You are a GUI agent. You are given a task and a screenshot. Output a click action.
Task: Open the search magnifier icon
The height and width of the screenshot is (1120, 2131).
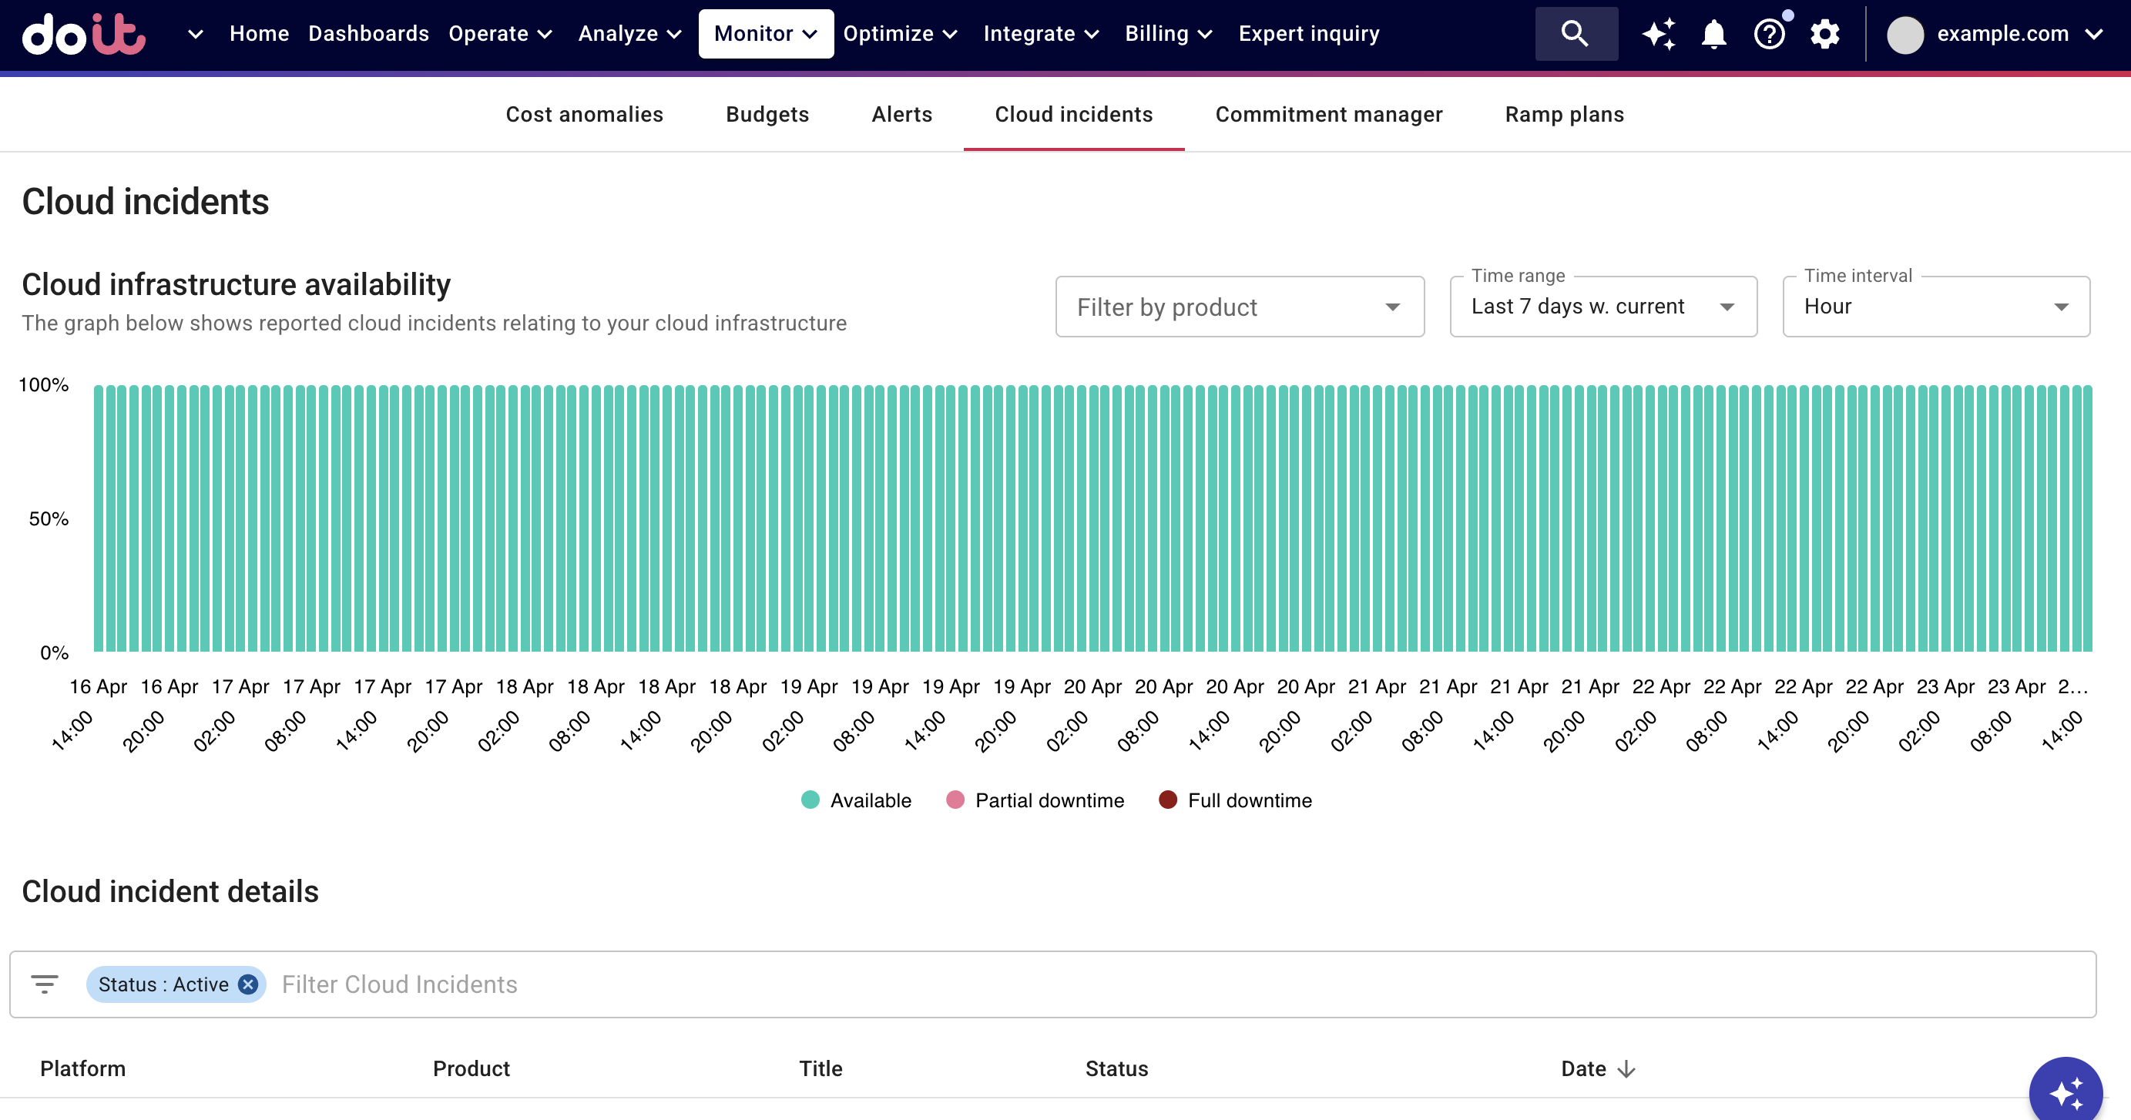pos(1575,34)
